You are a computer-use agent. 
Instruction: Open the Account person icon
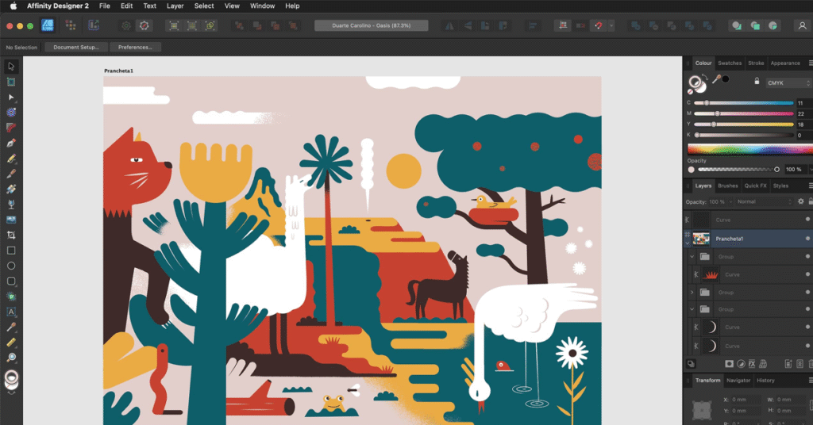802,25
